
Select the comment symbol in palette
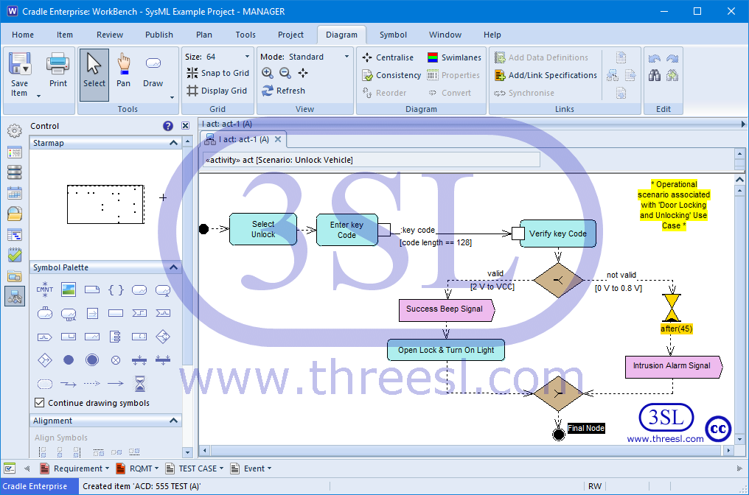pos(45,289)
